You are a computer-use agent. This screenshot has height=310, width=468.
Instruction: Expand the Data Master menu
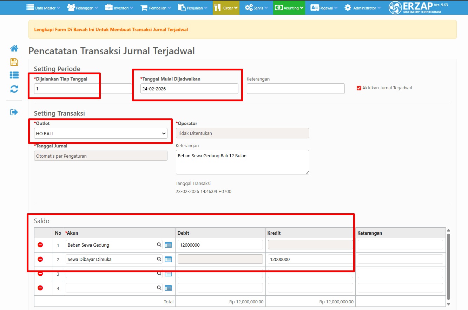[43, 8]
